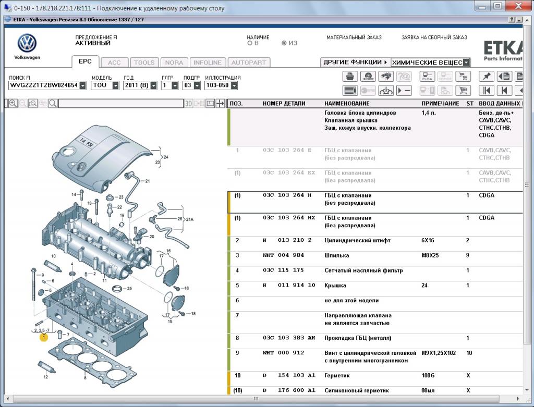Sort by the НАИМЕНОВАНИЕ column header
The height and width of the screenshot is (407, 534).
click(347, 104)
